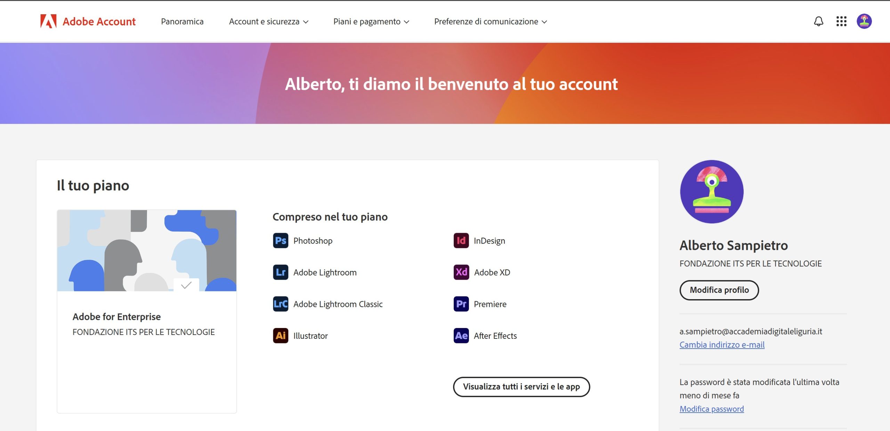
Task: Click the Photoshop app icon
Action: [x=281, y=241]
